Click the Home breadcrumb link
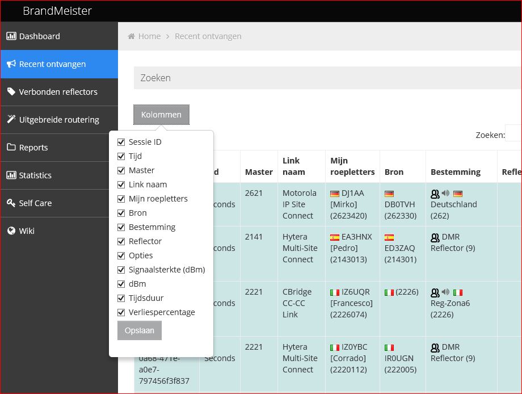Image resolution: width=522 pixels, height=394 pixels. [149, 36]
